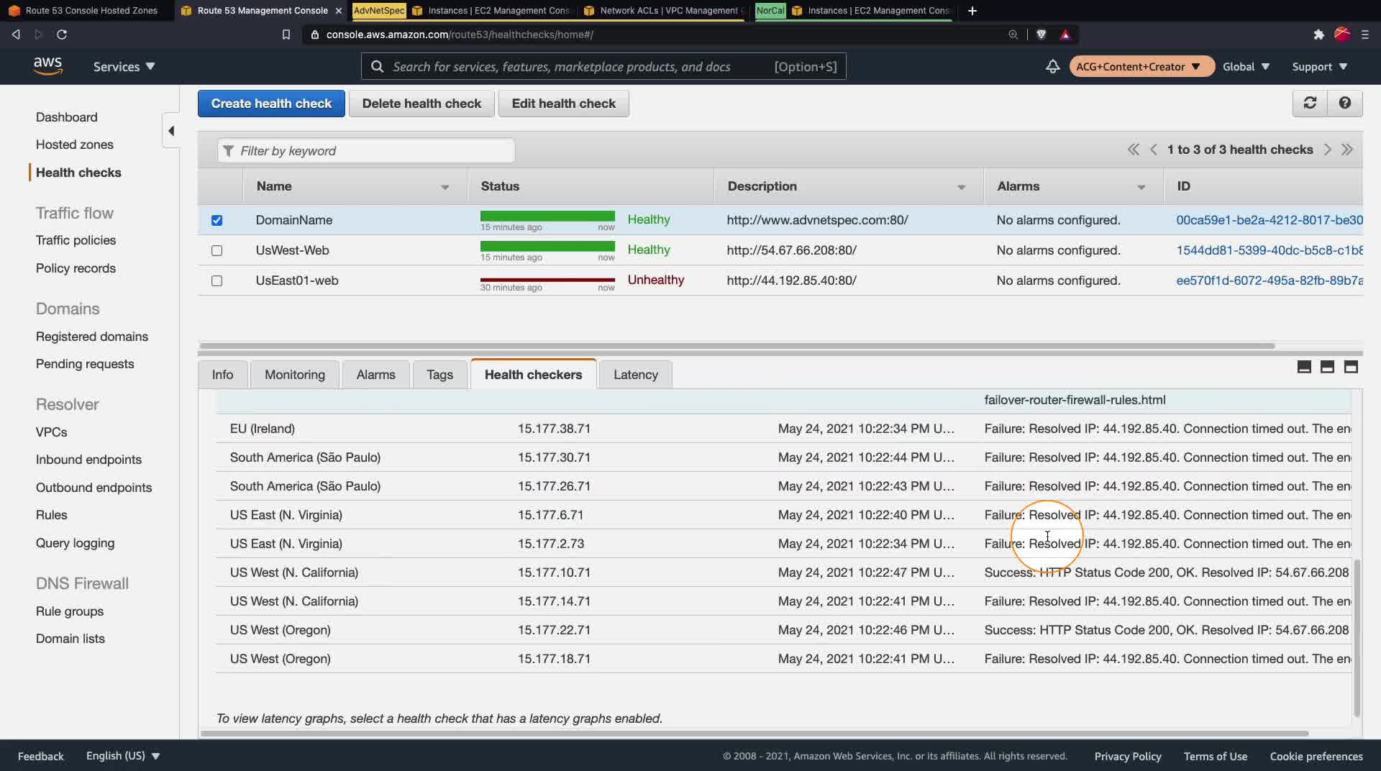
Task: Open the Services dropdown menu
Action: coord(124,66)
